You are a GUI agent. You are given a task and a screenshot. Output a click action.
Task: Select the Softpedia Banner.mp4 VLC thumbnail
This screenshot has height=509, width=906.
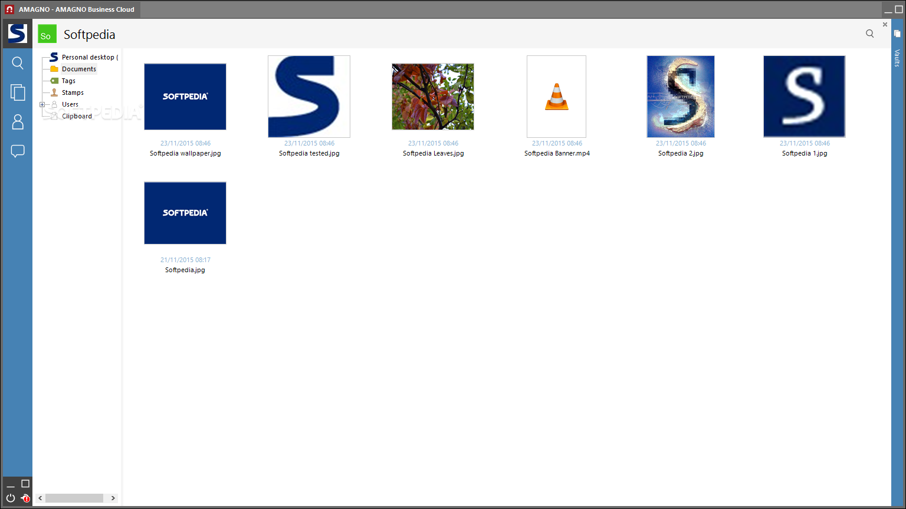click(x=557, y=97)
